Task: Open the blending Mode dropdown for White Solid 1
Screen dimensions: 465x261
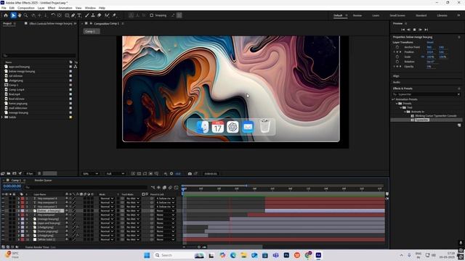Action: click(x=107, y=239)
